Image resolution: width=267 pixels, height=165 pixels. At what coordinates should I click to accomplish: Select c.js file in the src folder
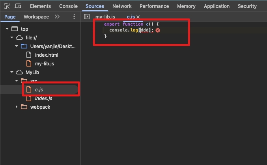(39, 89)
